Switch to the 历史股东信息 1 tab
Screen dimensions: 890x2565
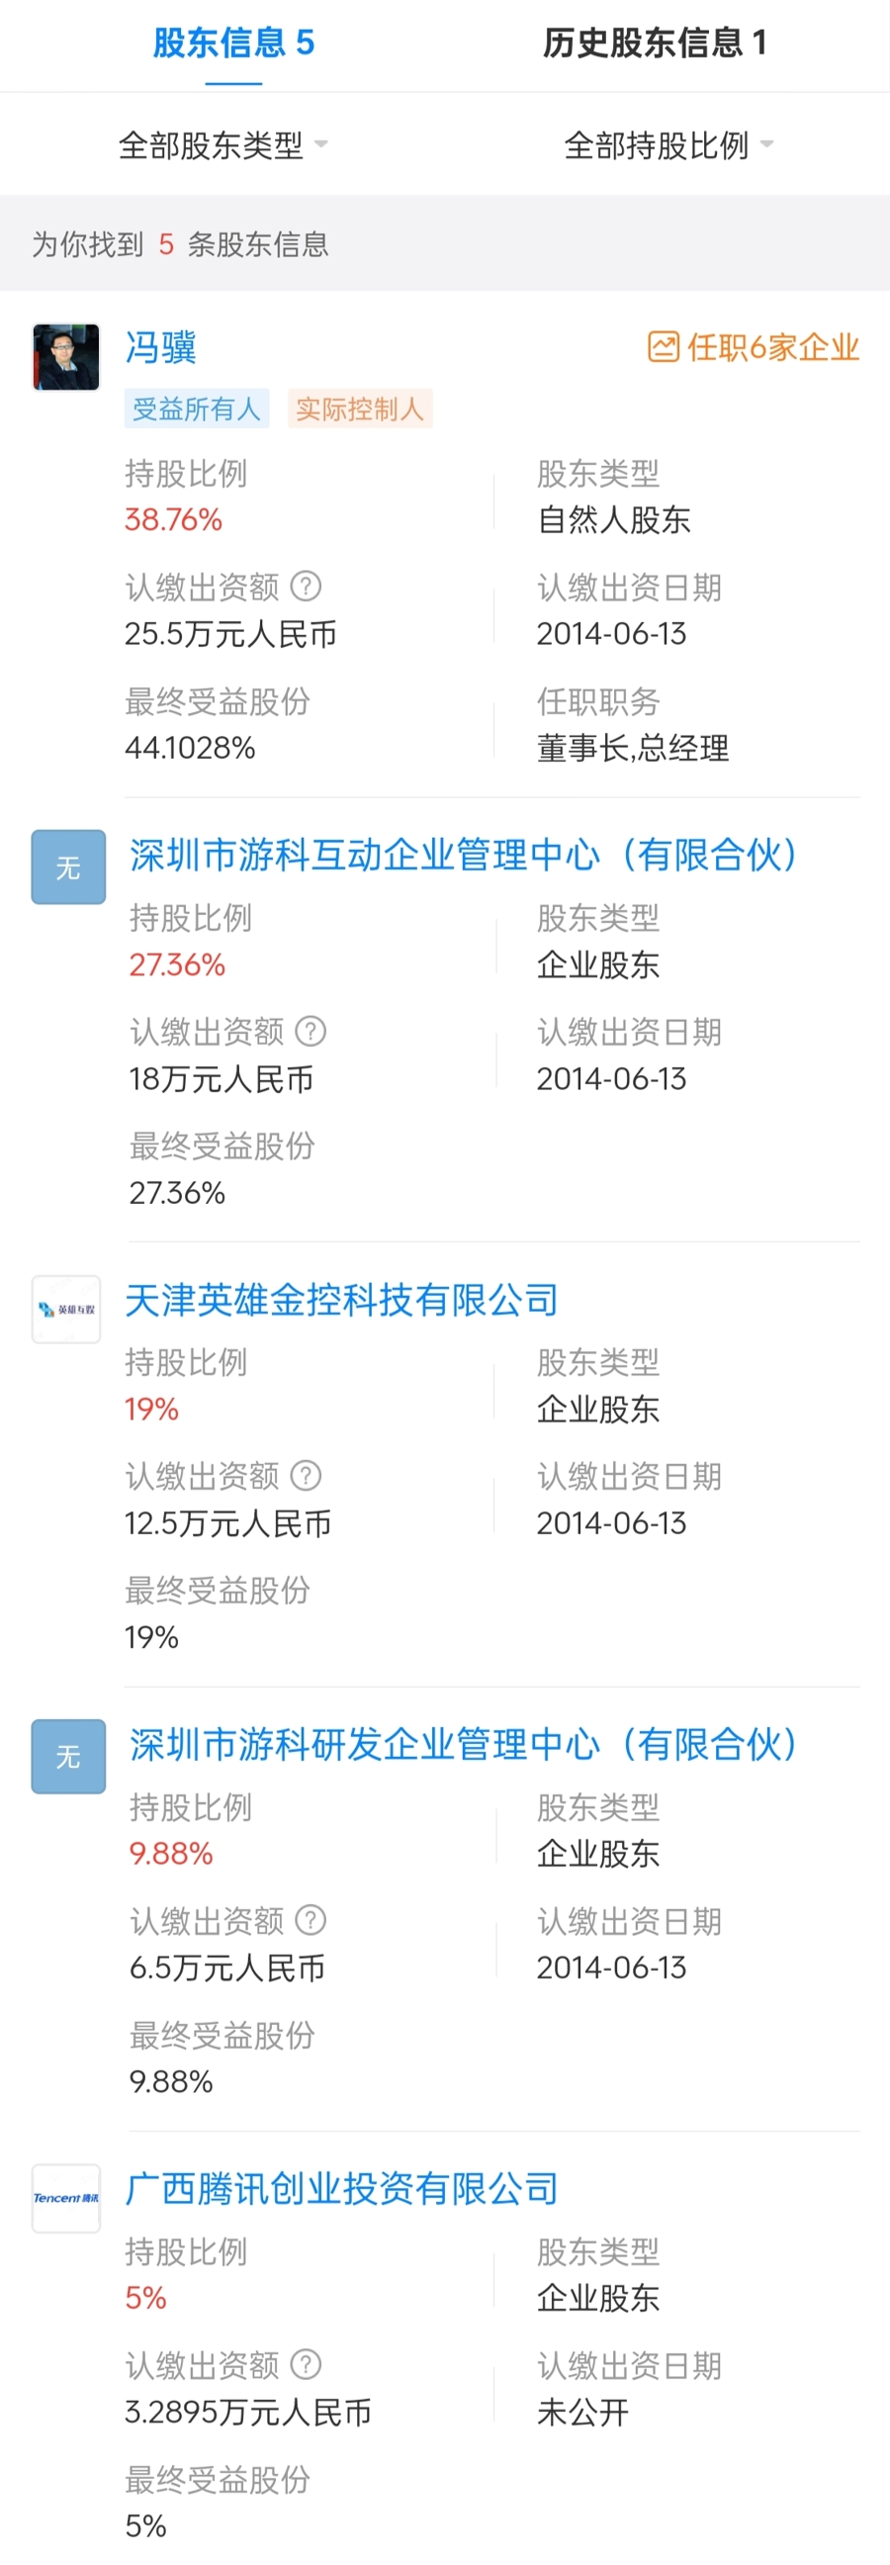click(655, 43)
